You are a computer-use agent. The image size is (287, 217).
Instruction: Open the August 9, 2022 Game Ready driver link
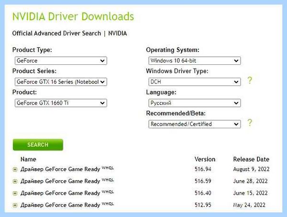pos(67,169)
